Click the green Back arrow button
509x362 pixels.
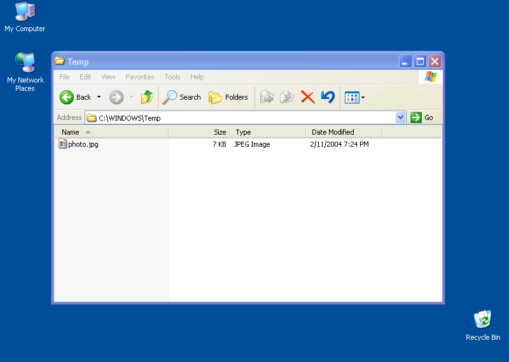67,97
